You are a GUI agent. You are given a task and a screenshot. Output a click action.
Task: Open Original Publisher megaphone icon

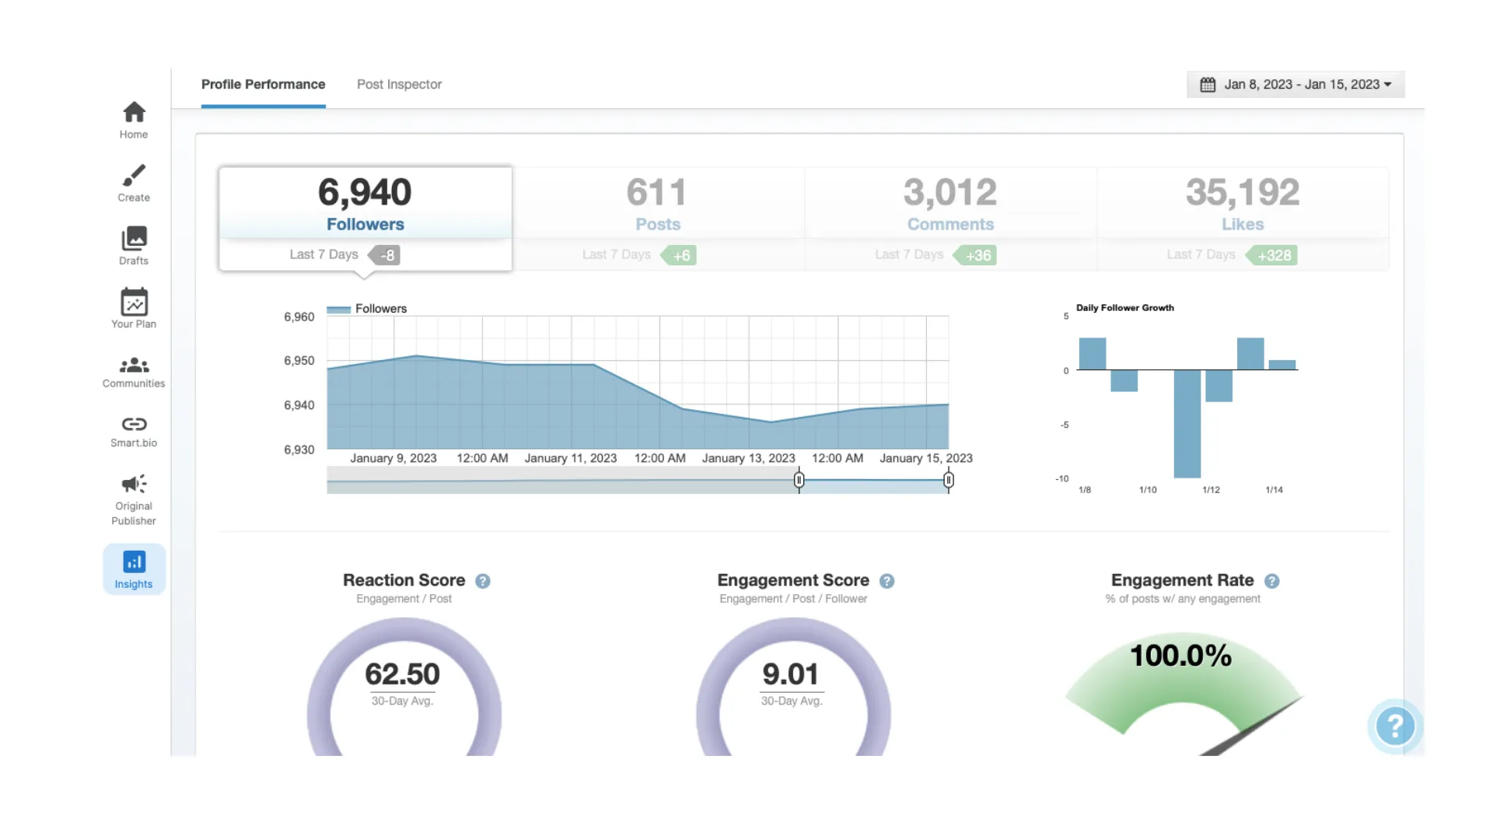click(x=134, y=484)
